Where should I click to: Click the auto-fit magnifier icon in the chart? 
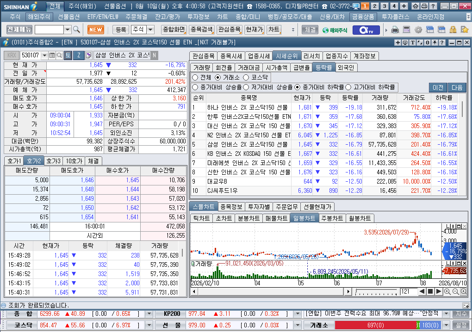(x=464, y=292)
